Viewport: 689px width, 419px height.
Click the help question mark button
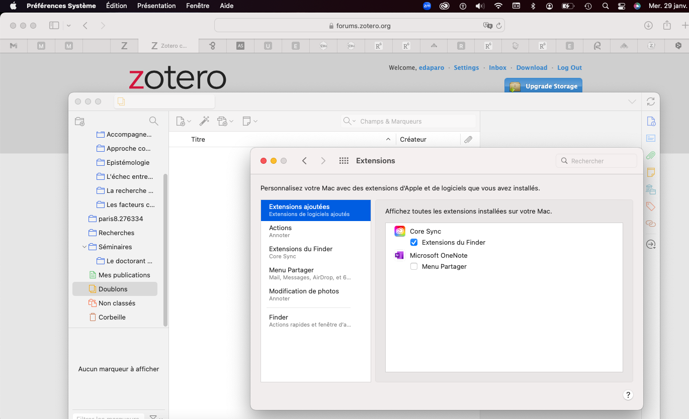[628, 395]
